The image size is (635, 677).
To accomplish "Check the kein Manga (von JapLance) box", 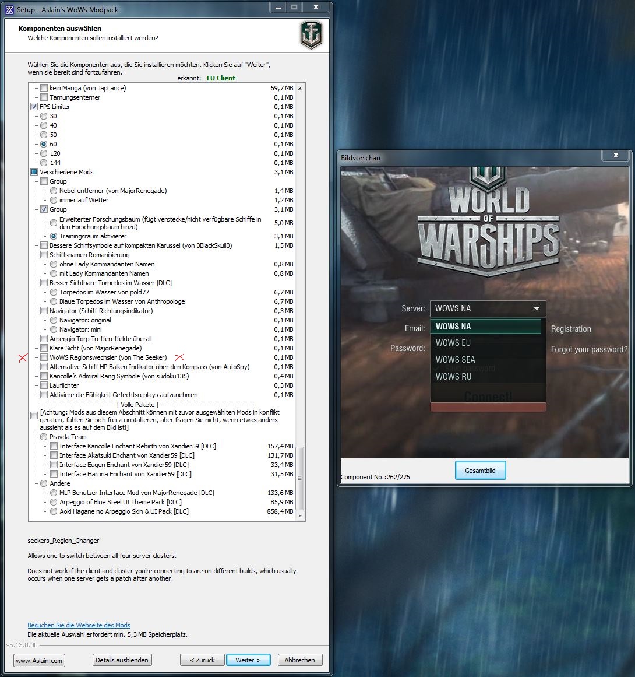I will 44,88.
